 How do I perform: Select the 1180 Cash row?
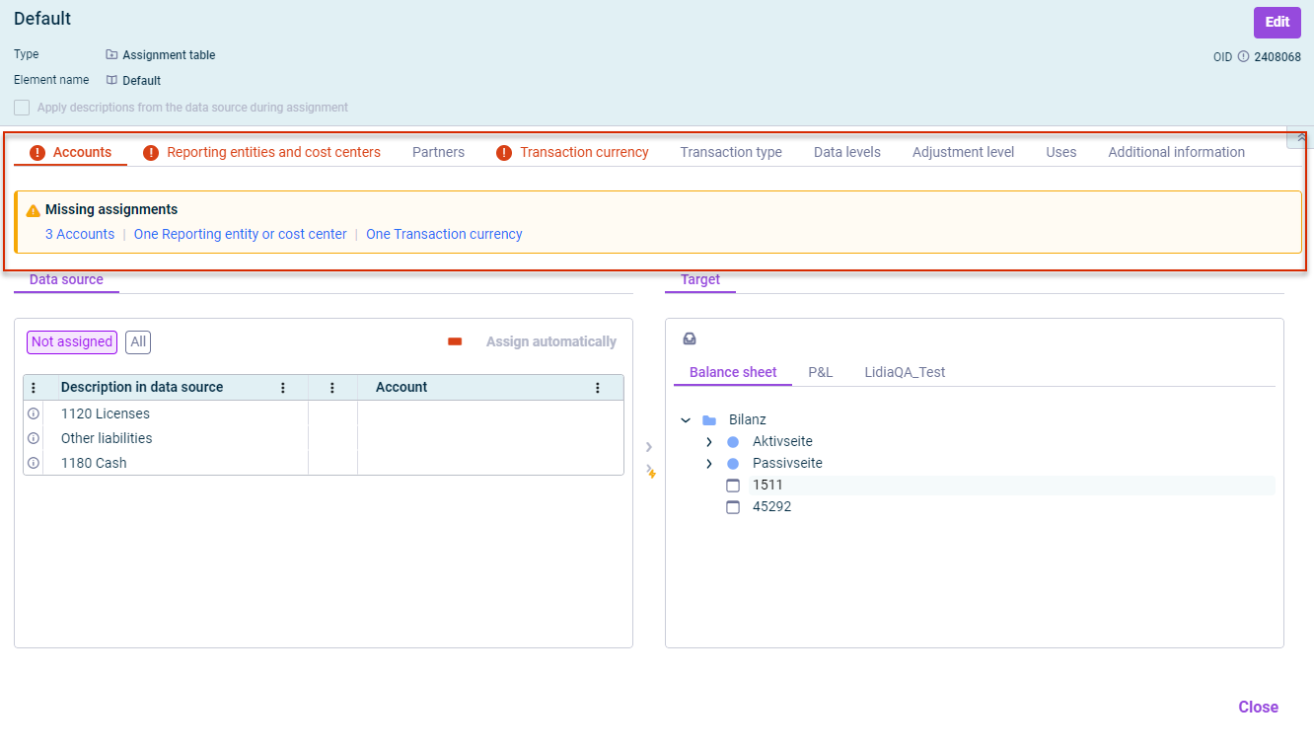coord(324,463)
